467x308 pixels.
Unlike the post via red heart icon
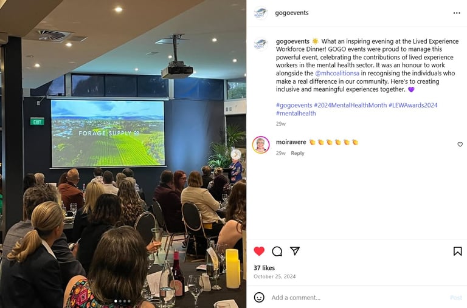(x=259, y=251)
